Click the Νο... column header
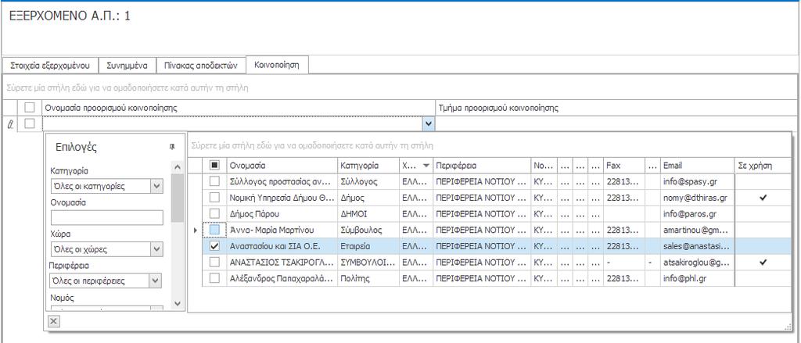The height and width of the screenshot is (343, 801). (x=544, y=166)
